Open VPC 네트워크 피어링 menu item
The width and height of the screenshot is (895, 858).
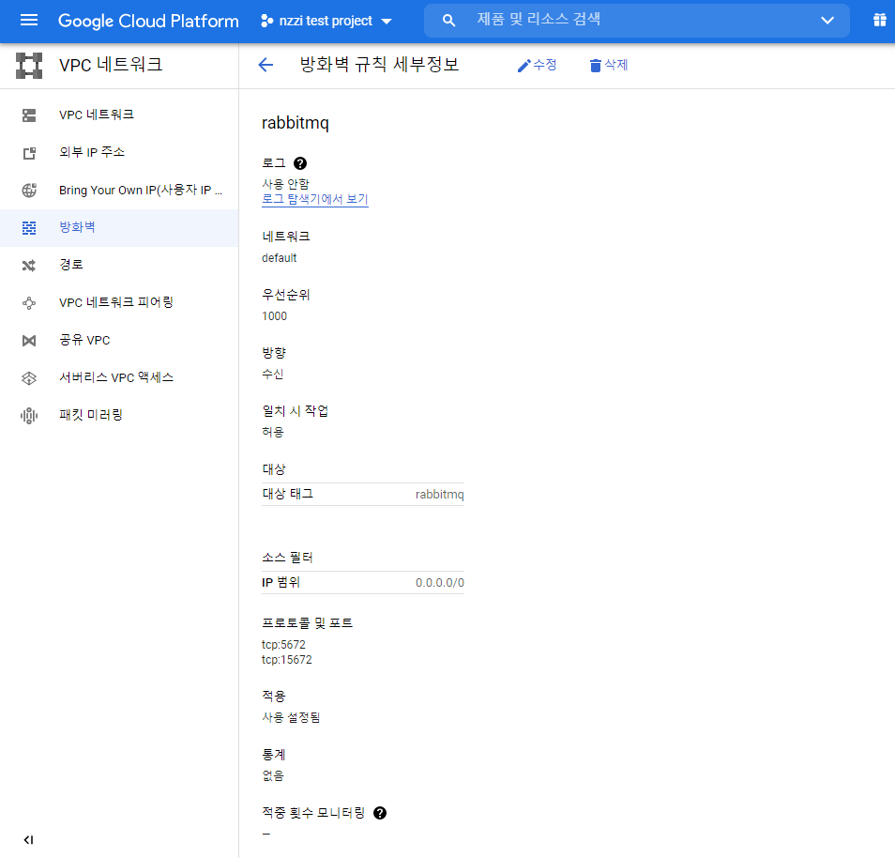[x=119, y=303]
